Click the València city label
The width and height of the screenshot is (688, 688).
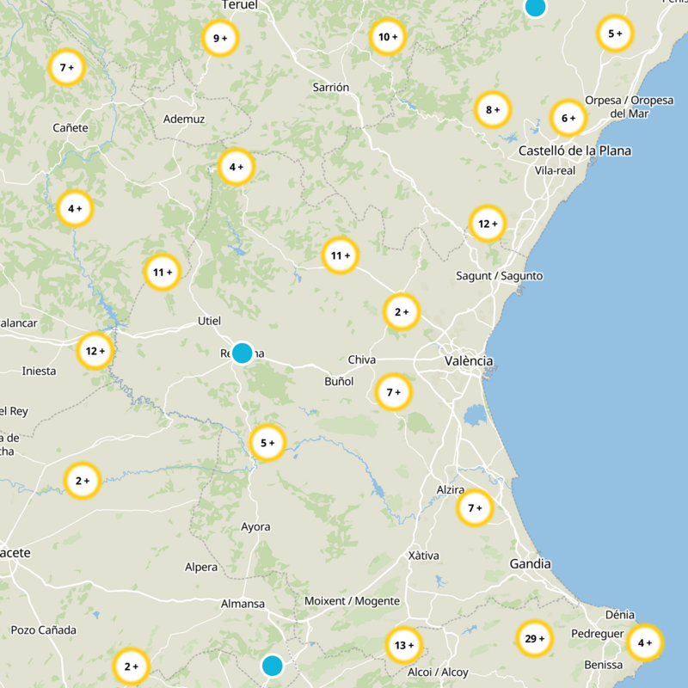click(x=469, y=361)
